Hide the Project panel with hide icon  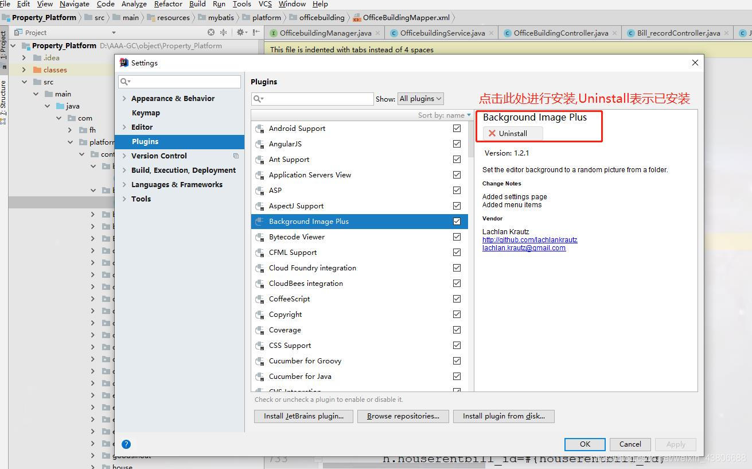[256, 33]
